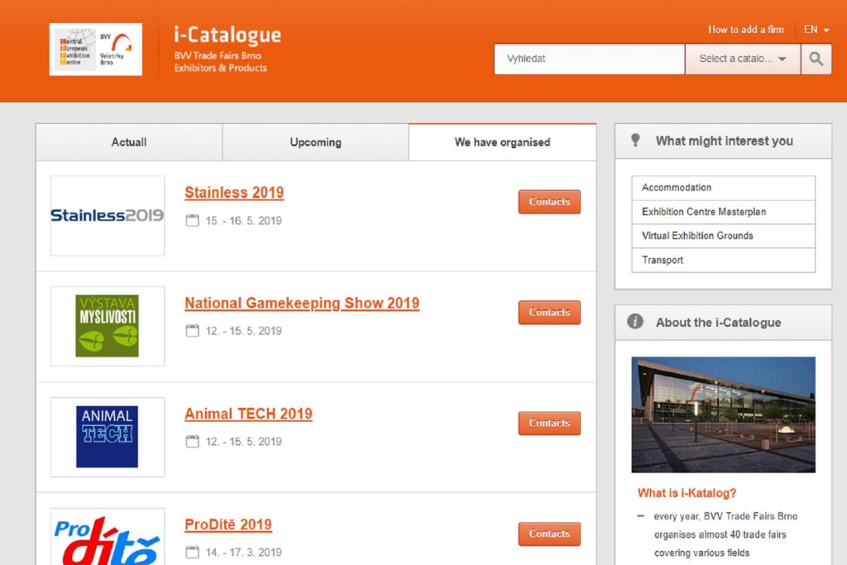Screen dimensions: 847x565
Task: Switch to the Upcoming tab
Action: tap(315, 142)
